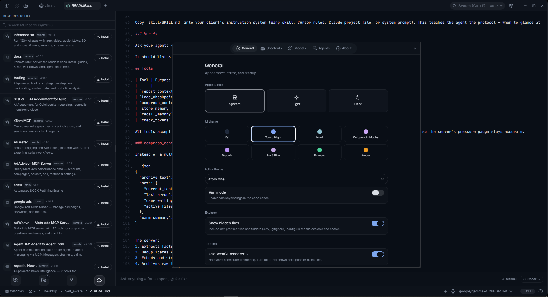Disable the Use WebGL renderer switch
548x297 pixels.
click(378, 254)
